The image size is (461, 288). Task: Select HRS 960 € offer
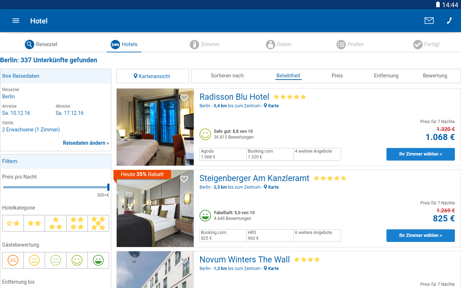click(x=270, y=235)
